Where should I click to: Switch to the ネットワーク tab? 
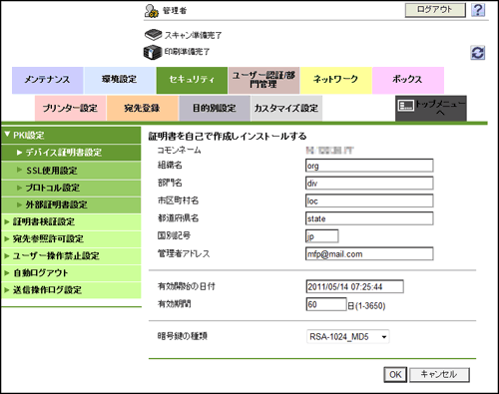point(336,80)
